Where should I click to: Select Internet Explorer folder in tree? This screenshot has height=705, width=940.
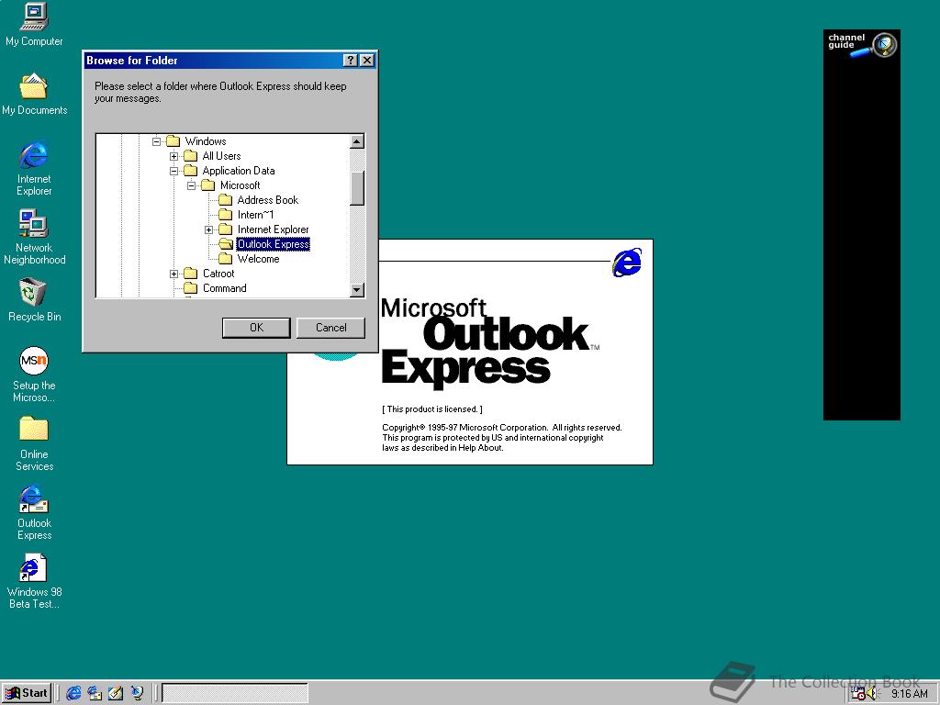[x=273, y=229]
